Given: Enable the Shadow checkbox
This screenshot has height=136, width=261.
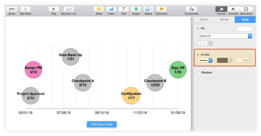Looking at the screenshot, I should pos(199,73).
